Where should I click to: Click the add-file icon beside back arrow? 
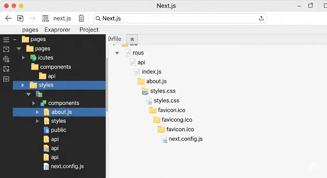click(x=20, y=18)
